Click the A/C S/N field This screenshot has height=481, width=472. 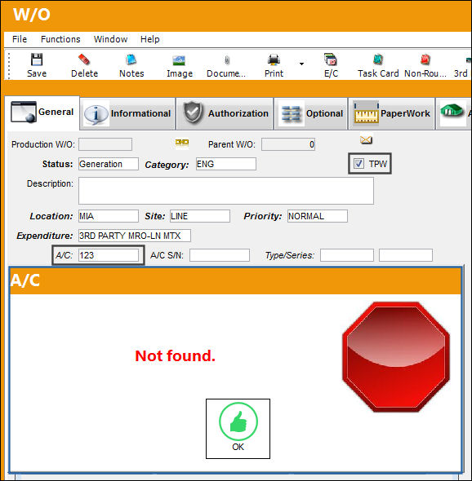pyautogui.click(x=220, y=255)
